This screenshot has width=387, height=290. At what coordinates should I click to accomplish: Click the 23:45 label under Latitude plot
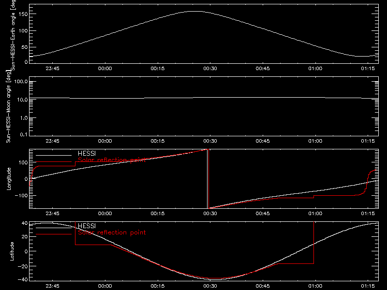[x=52, y=286]
